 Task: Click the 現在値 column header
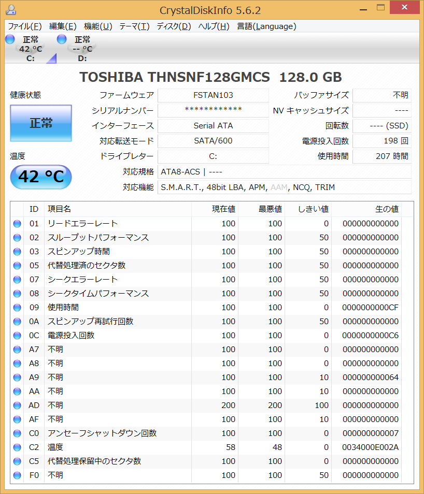pos(215,209)
